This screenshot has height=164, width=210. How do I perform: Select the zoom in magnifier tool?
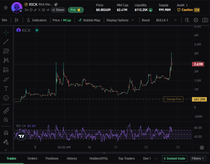click(6, 120)
